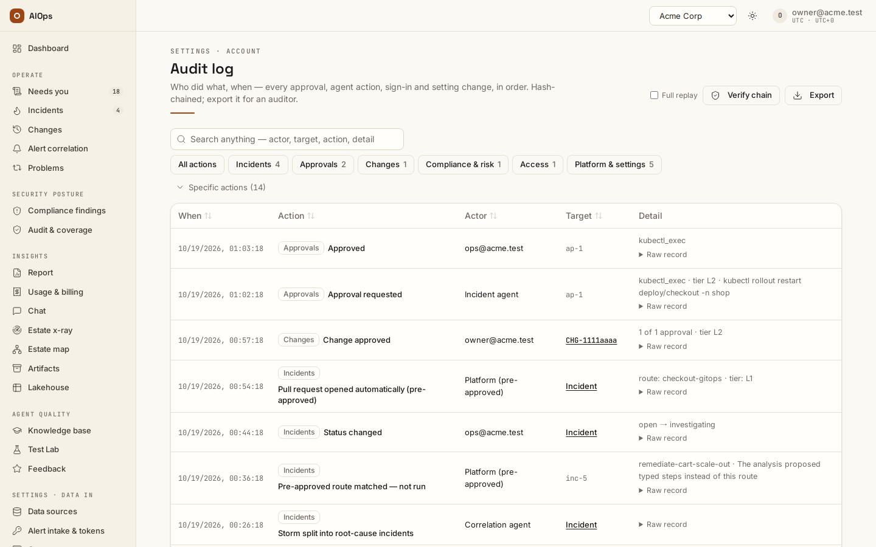Expand Specific actions (14) filter list
The width and height of the screenshot is (876, 547).
[221, 188]
